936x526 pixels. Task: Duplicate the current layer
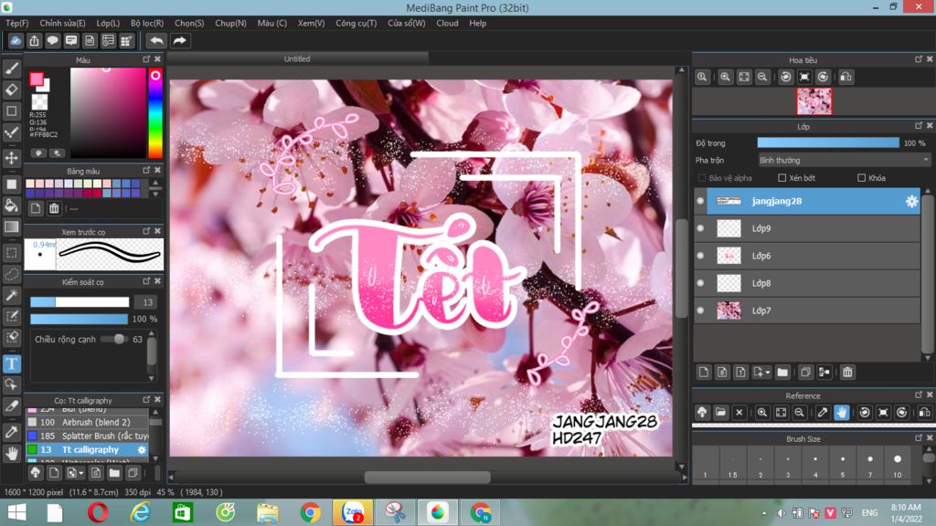(x=805, y=373)
